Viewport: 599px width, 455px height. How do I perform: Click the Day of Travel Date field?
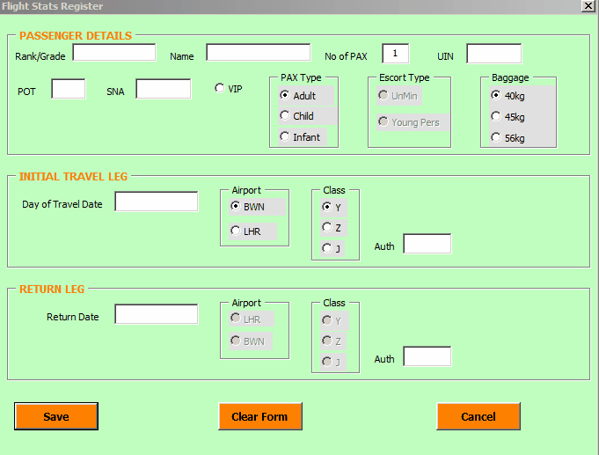click(157, 202)
